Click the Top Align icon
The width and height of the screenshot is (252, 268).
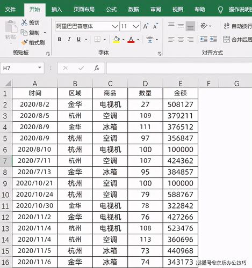[171, 25]
